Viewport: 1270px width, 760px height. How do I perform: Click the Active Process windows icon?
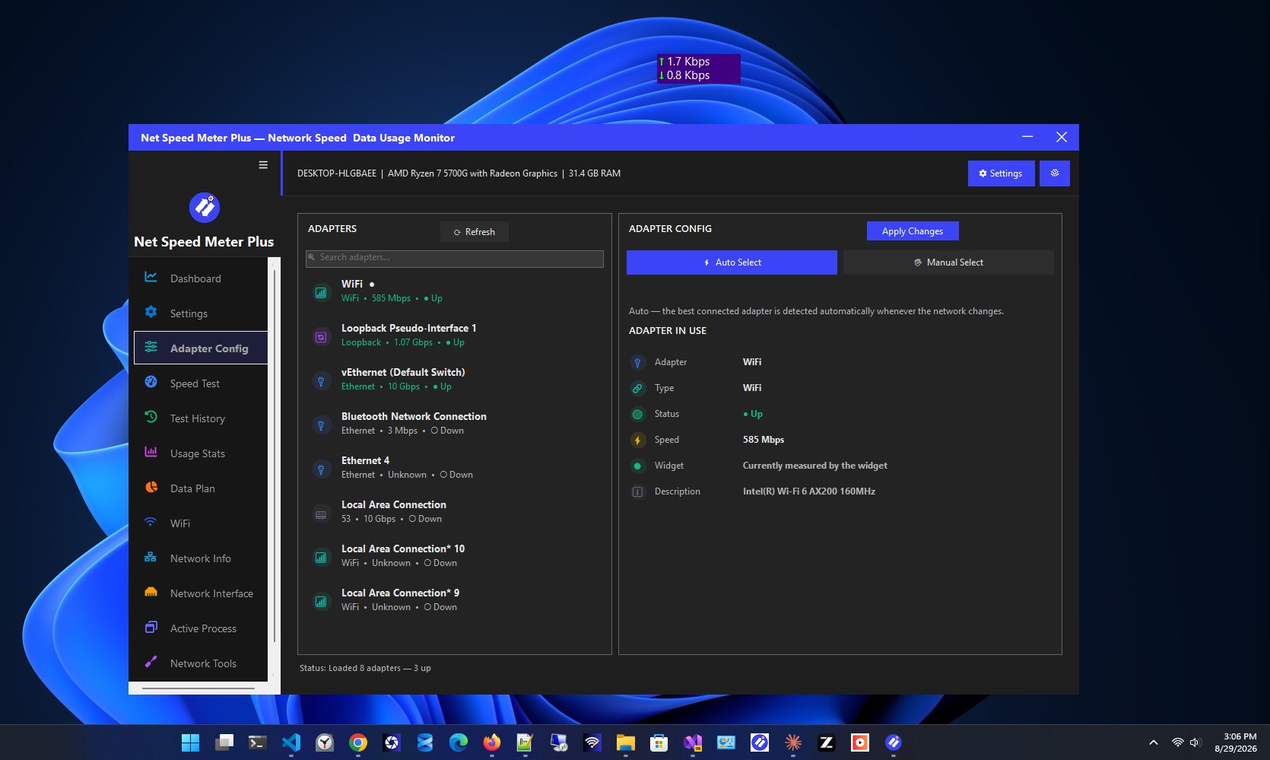click(151, 628)
